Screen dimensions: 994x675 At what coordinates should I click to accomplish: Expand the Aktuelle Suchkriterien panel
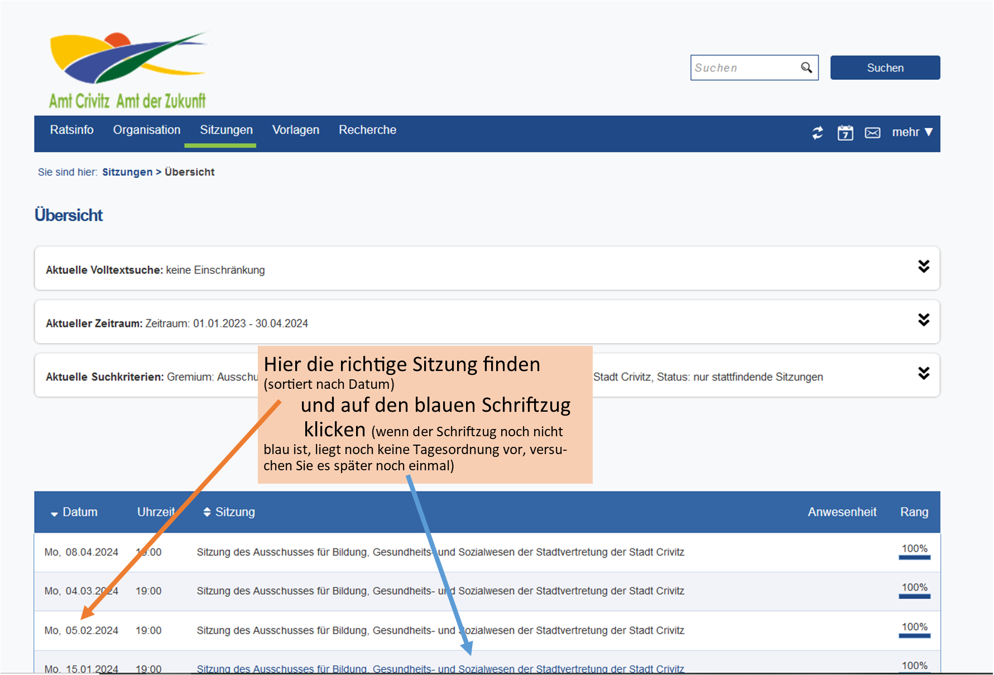point(924,374)
